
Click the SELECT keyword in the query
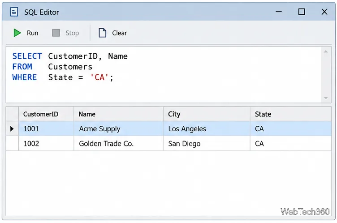tap(27, 56)
